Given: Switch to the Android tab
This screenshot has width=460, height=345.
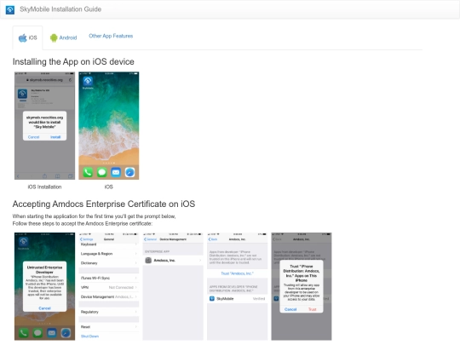Looking at the screenshot, I should pyautogui.click(x=63, y=37).
